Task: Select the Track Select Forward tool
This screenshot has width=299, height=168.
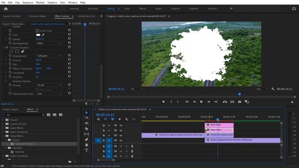Action: pos(86,118)
